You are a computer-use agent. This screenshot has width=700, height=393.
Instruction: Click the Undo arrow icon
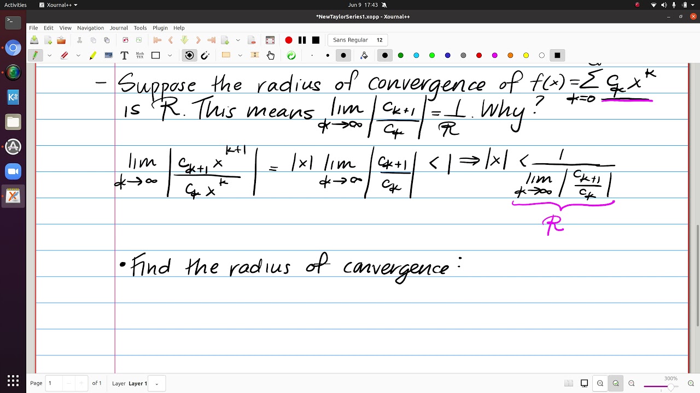click(125, 40)
